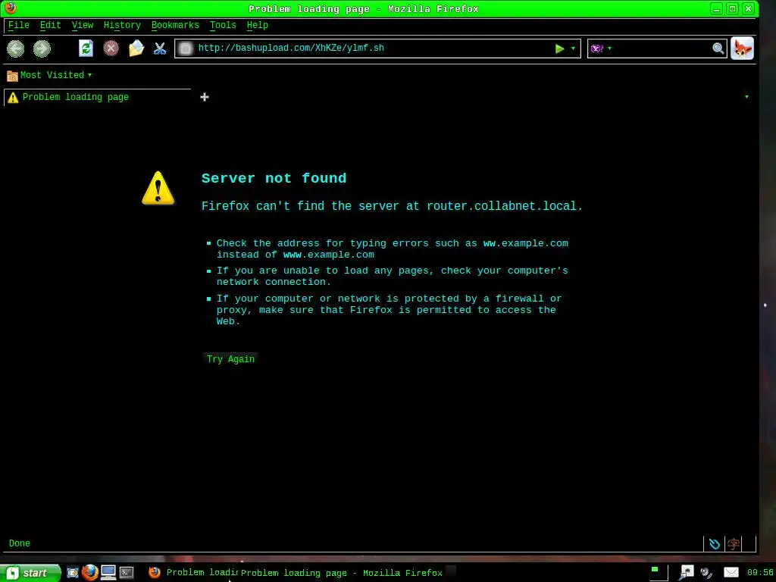Image resolution: width=776 pixels, height=582 pixels.
Task: Click the open-envelope mail toolbar icon
Action: click(x=136, y=48)
